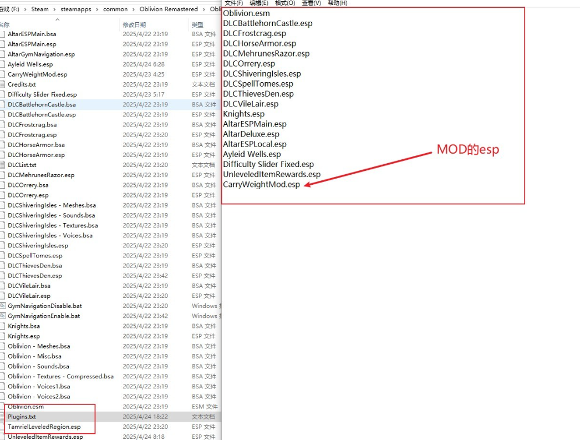Viewport: 580px width, 440px height.
Task: Place cursor on Ayleid Wells.esp line in Notepad
Action: (252, 154)
